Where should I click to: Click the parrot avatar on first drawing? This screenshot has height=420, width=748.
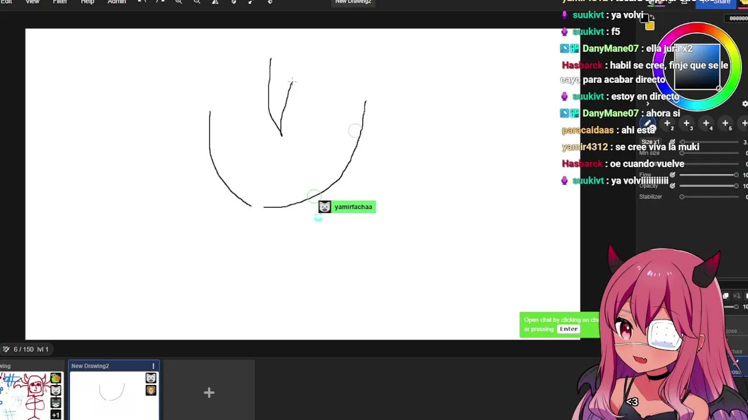tap(56, 378)
